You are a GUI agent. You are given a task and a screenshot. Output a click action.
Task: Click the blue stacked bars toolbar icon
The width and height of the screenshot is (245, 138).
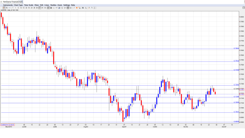[59, 8]
